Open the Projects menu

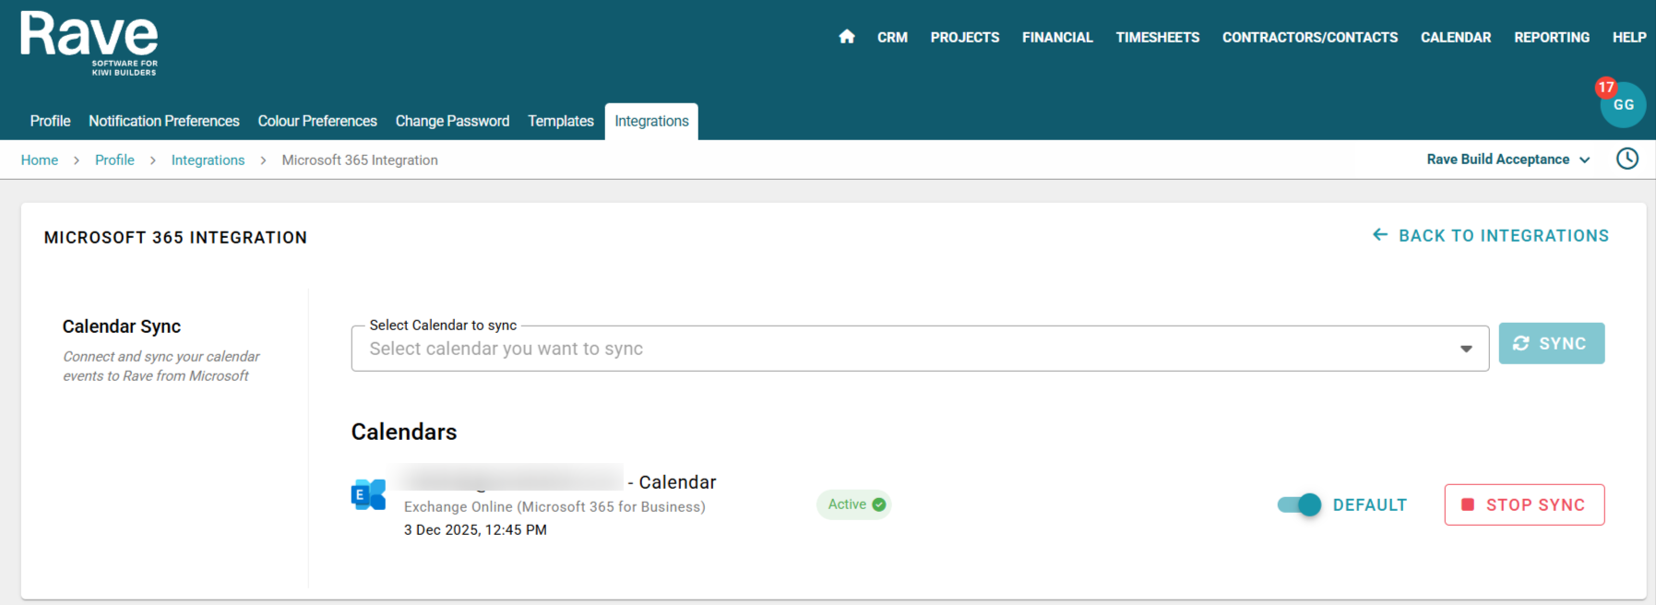(x=965, y=38)
